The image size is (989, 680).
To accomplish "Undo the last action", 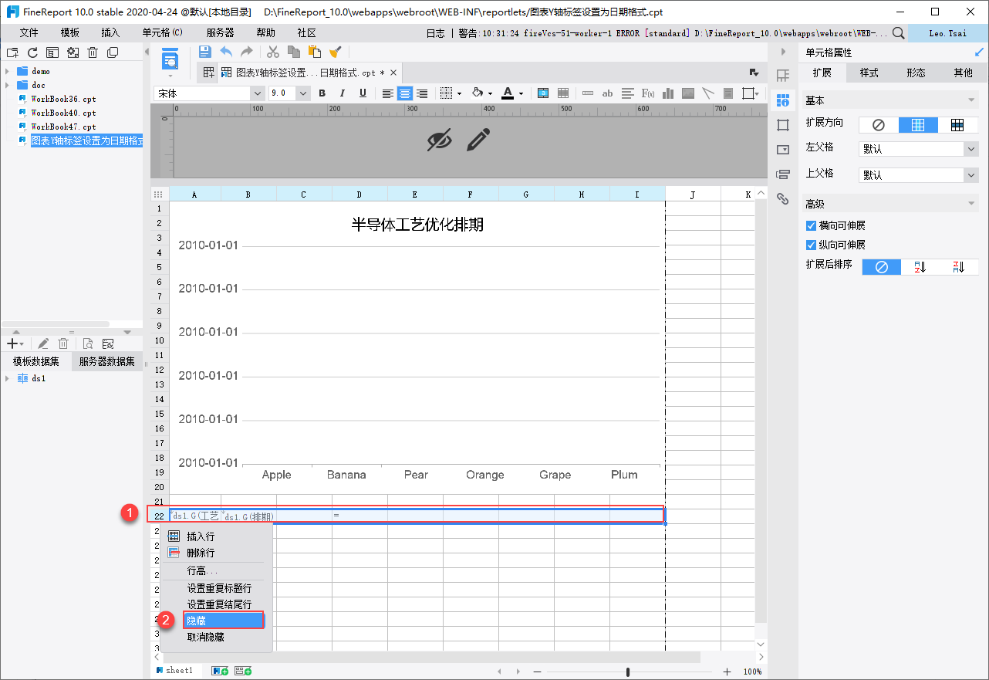I will click(x=226, y=52).
